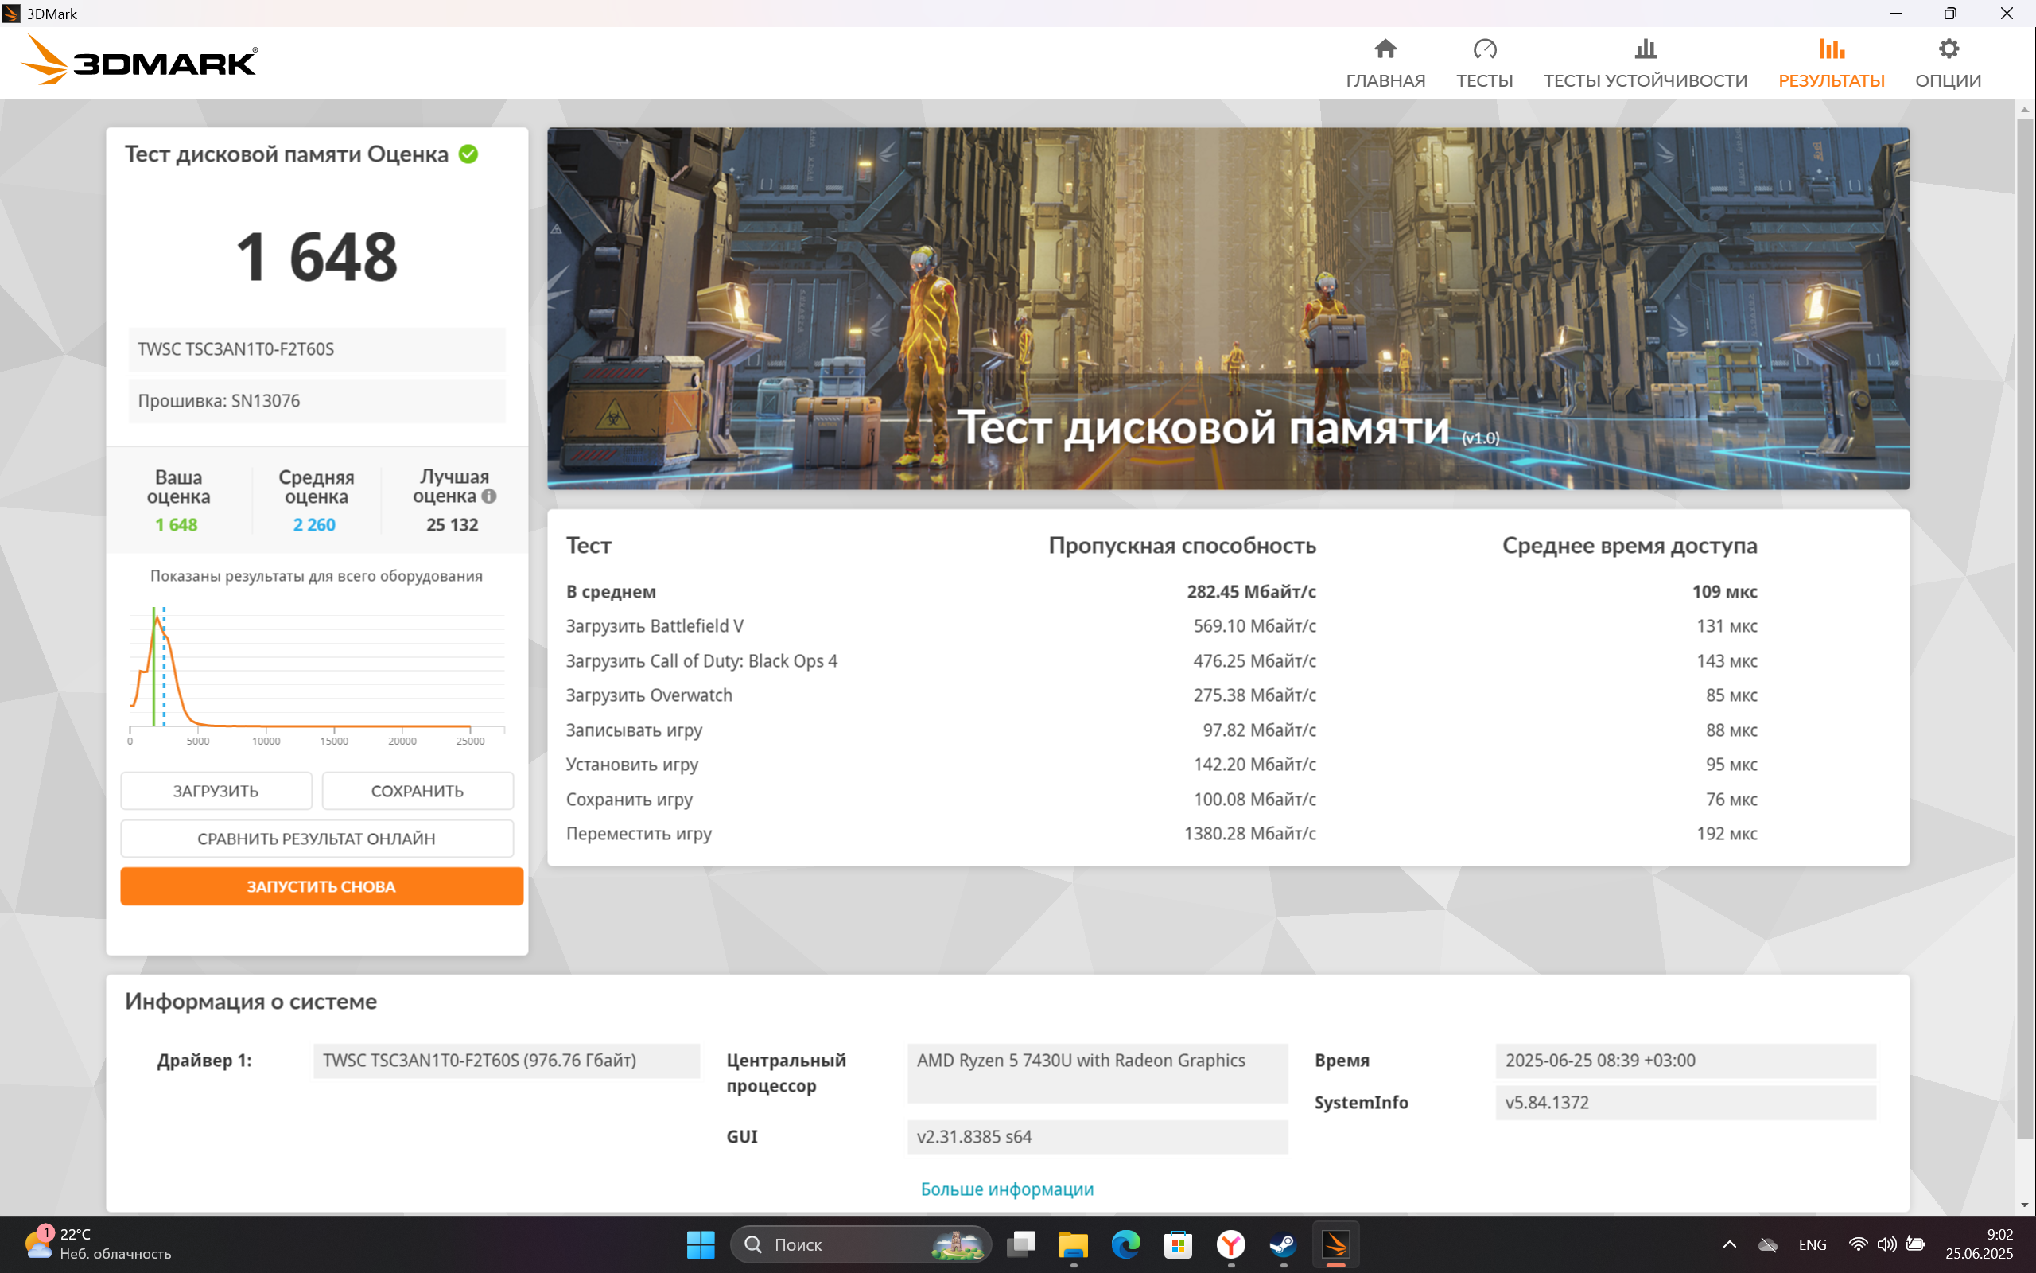Show hidden tray icons chevron
This screenshot has width=2036, height=1273.
click(1729, 1244)
